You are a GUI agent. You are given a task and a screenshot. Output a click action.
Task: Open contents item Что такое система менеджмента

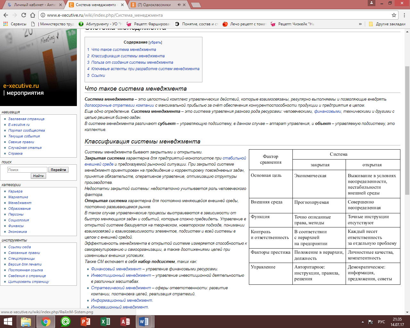point(124,50)
